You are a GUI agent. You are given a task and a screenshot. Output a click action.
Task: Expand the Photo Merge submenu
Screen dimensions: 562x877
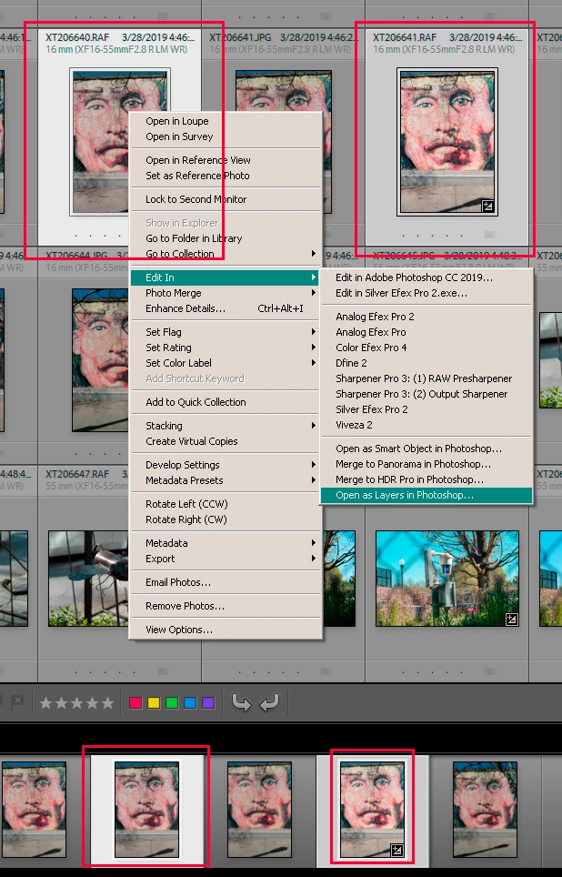click(x=226, y=293)
